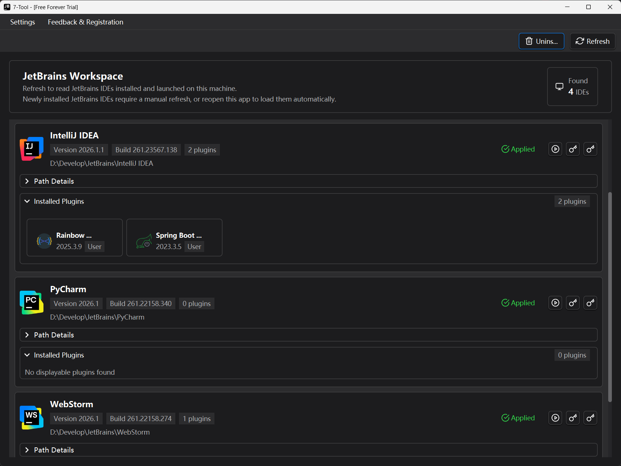
Task: Click the User tag on the Spring Boot plugin
Action: [x=194, y=247]
